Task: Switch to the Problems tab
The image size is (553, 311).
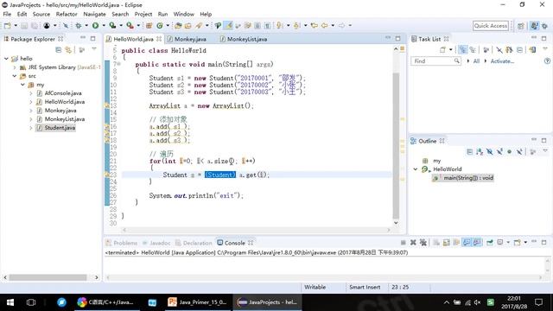Action: [122, 243]
